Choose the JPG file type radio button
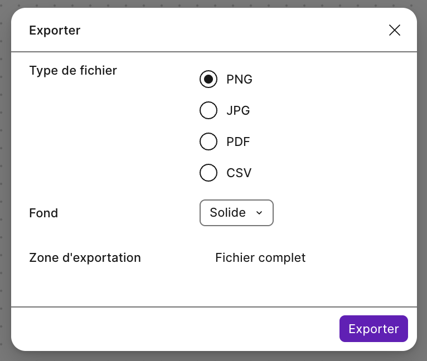Image resolution: width=427 pixels, height=361 pixels. click(x=208, y=110)
